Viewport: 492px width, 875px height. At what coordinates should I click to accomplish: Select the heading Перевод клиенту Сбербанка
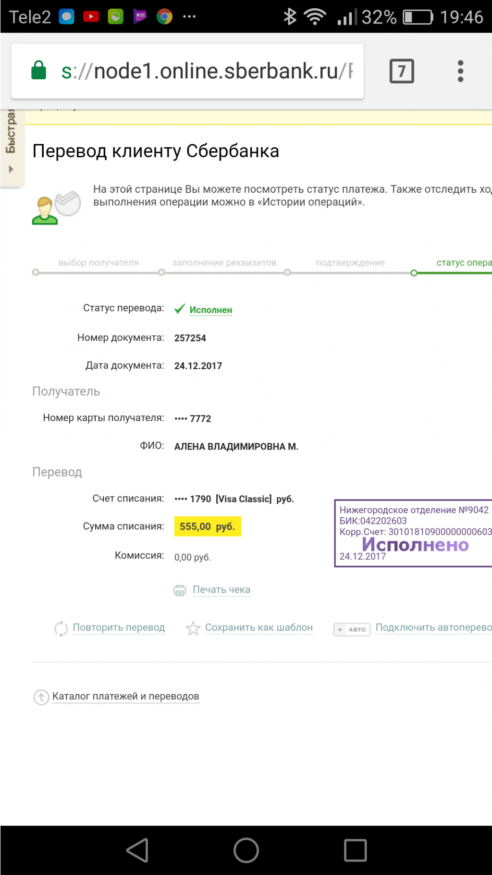coord(156,151)
